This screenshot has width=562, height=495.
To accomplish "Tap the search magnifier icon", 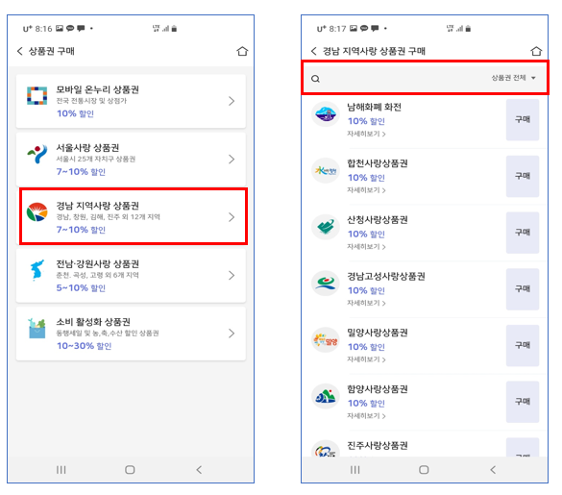I will 315,79.
